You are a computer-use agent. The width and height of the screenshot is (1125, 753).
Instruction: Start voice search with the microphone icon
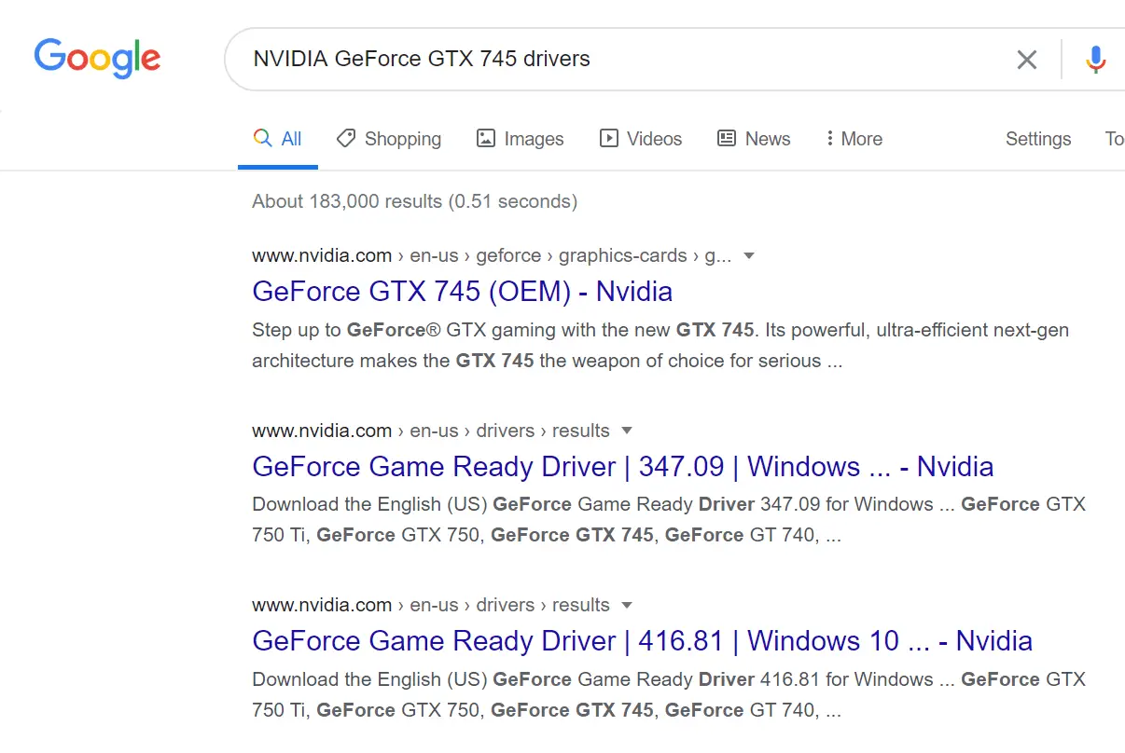pos(1095,60)
